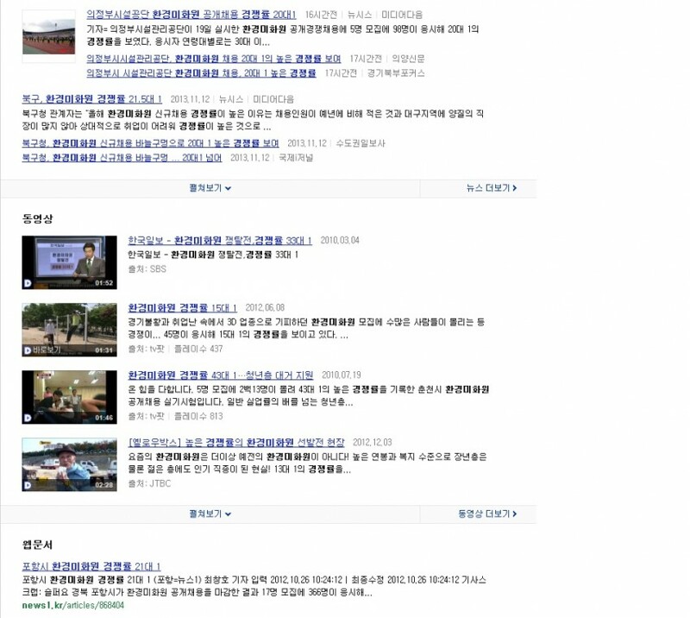Image resolution: width=690 pixels, height=618 pixels.
Task: Click the 웹문서 section heading
Action: pos(37,545)
